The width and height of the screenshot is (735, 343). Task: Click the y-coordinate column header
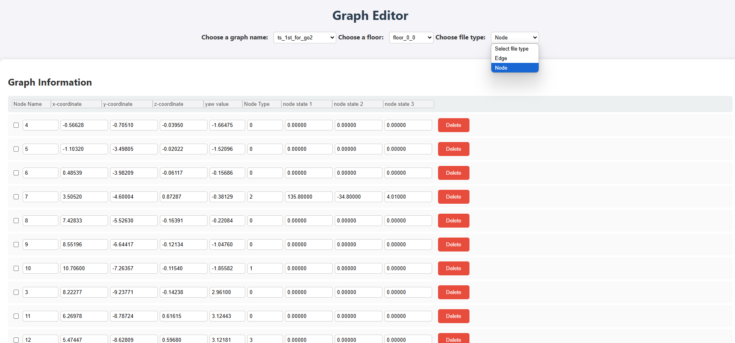click(x=127, y=104)
